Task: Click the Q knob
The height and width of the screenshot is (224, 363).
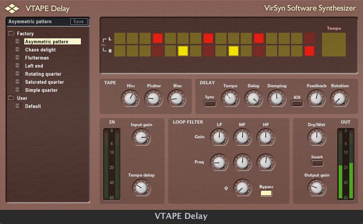Action: [x=242, y=188]
